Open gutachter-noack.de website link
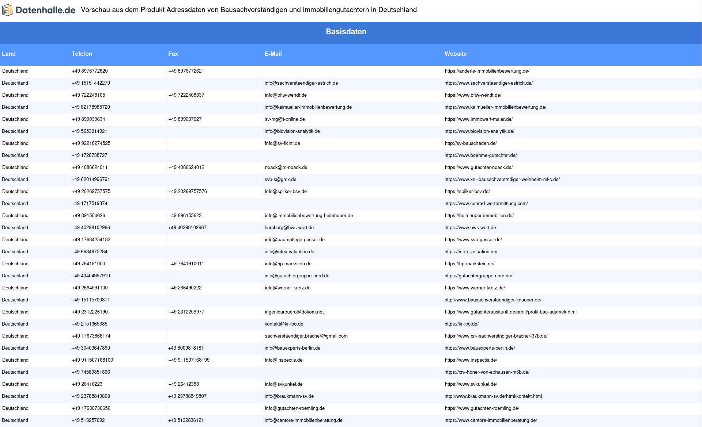Image resolution: width=702 pixels, height=427 pixels. coord(479,168)
